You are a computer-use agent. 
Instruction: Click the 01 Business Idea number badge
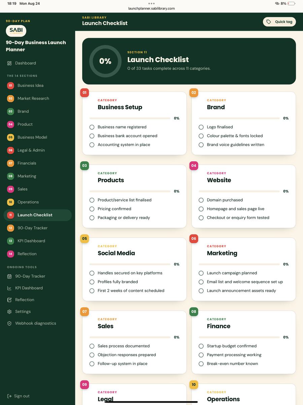point(10,85)
